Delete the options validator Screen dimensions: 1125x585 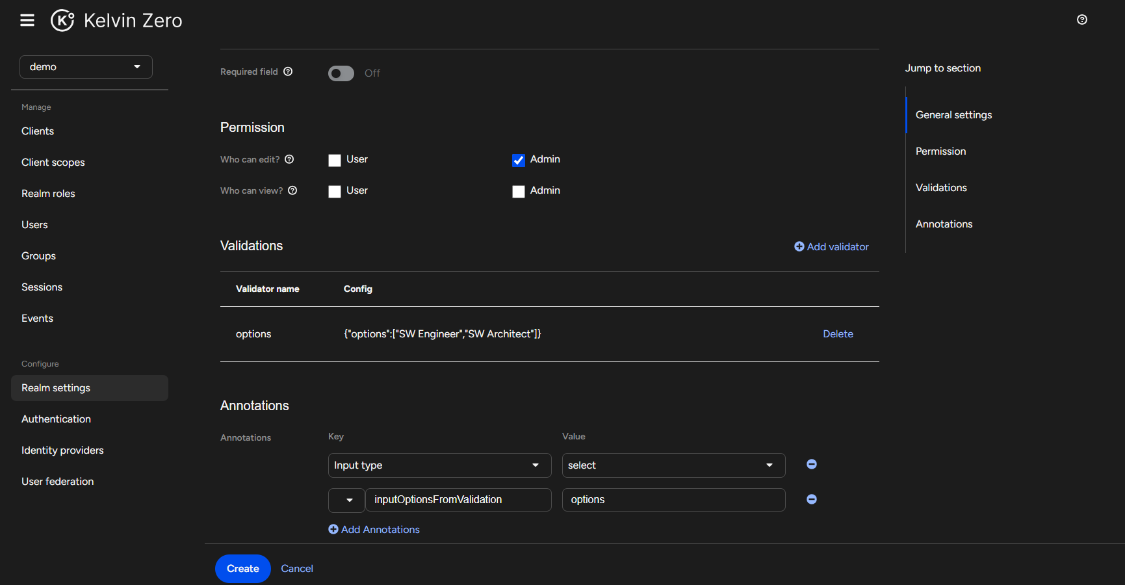point(838,333)
